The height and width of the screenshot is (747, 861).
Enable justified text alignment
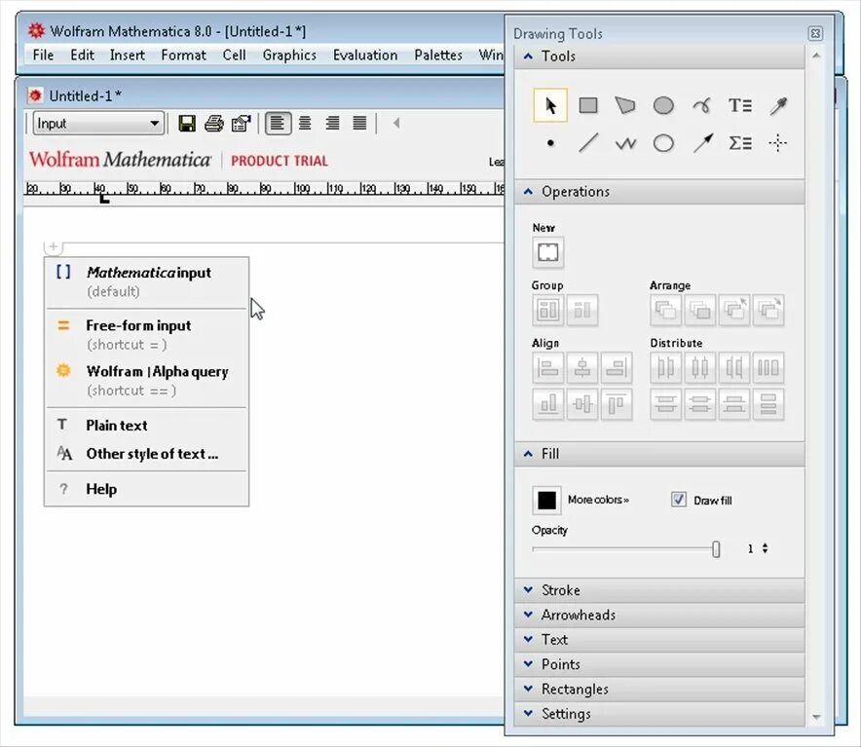pos(359,123)
